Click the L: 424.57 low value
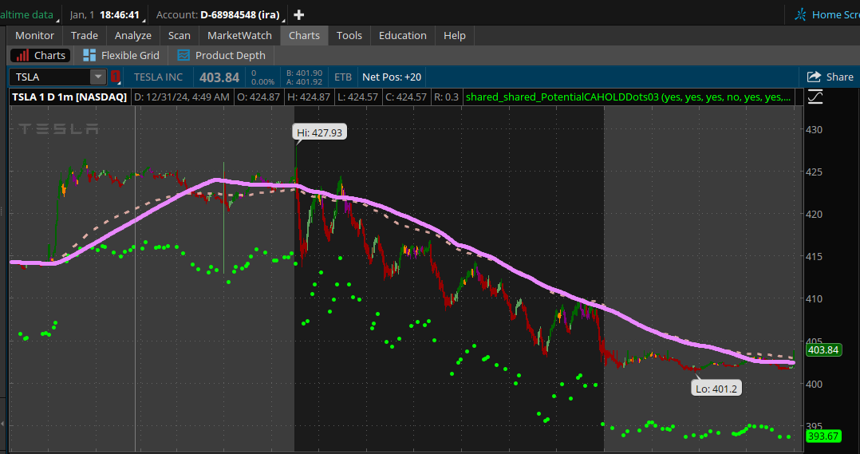 357,97
